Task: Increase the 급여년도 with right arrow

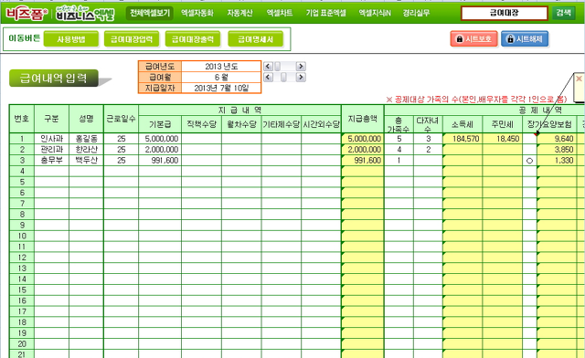Action: coord(301,67)
